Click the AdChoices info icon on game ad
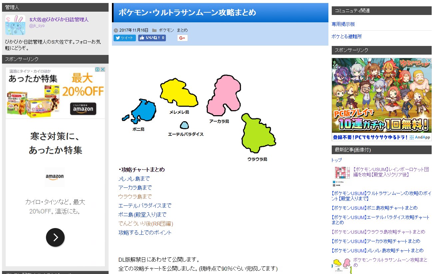The width and height of the screenshot is (439, 274). (x=424, y=61)
